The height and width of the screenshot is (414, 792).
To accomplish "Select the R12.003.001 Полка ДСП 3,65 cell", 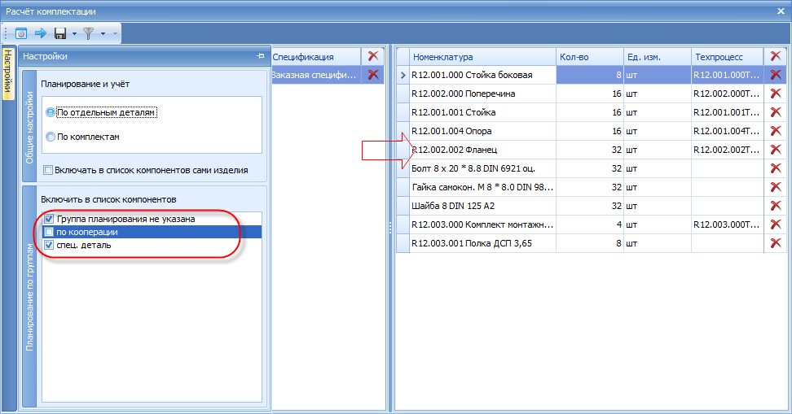I will point(483,243).
